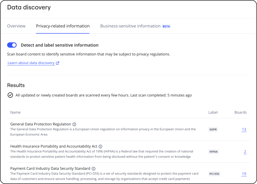This screenshot has height=184, width=257.
Task: Click the scan status checkmark circle icon
Action: point(10,95)
